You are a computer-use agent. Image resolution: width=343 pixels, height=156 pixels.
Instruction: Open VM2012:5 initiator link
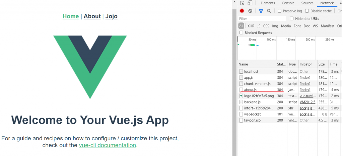(x=307, y=102)
